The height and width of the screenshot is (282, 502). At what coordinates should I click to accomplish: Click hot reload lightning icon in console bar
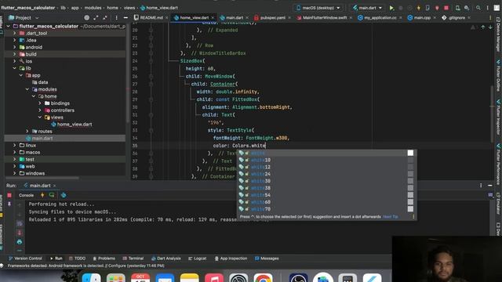(42, 195)
